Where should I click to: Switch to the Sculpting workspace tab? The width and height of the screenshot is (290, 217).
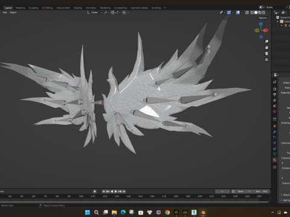pos(33,8)
